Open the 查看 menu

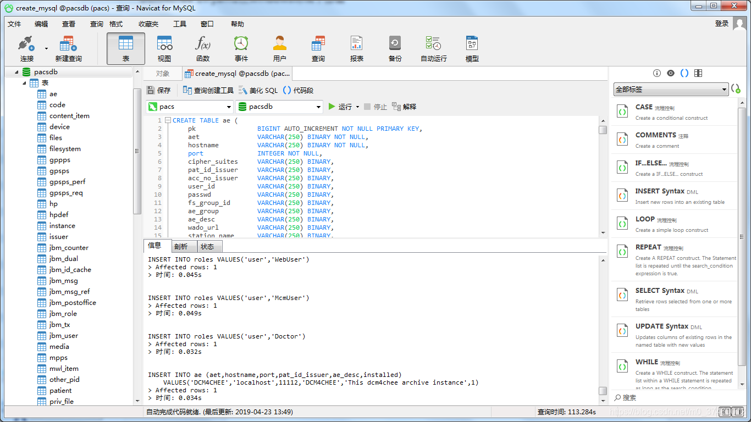69,24
